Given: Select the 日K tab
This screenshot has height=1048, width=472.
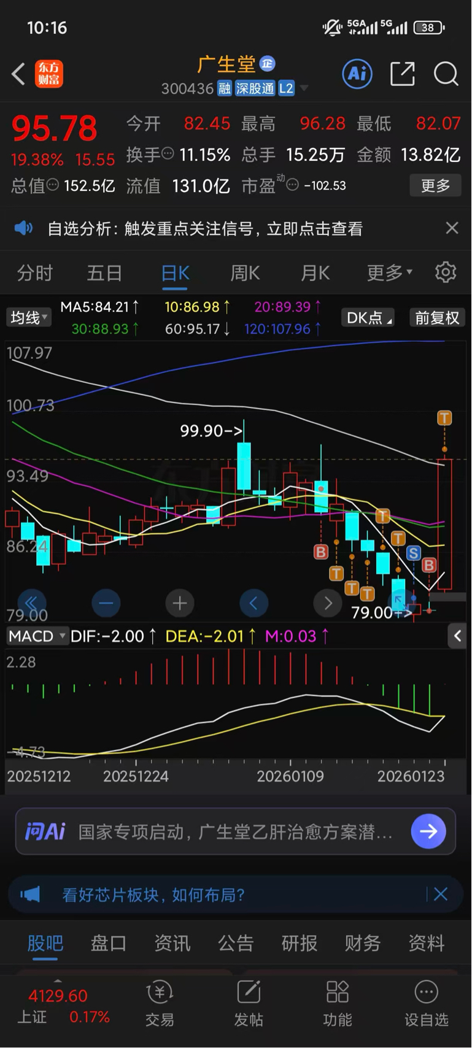Looking at the screenshot, I should tap(176, 272).
